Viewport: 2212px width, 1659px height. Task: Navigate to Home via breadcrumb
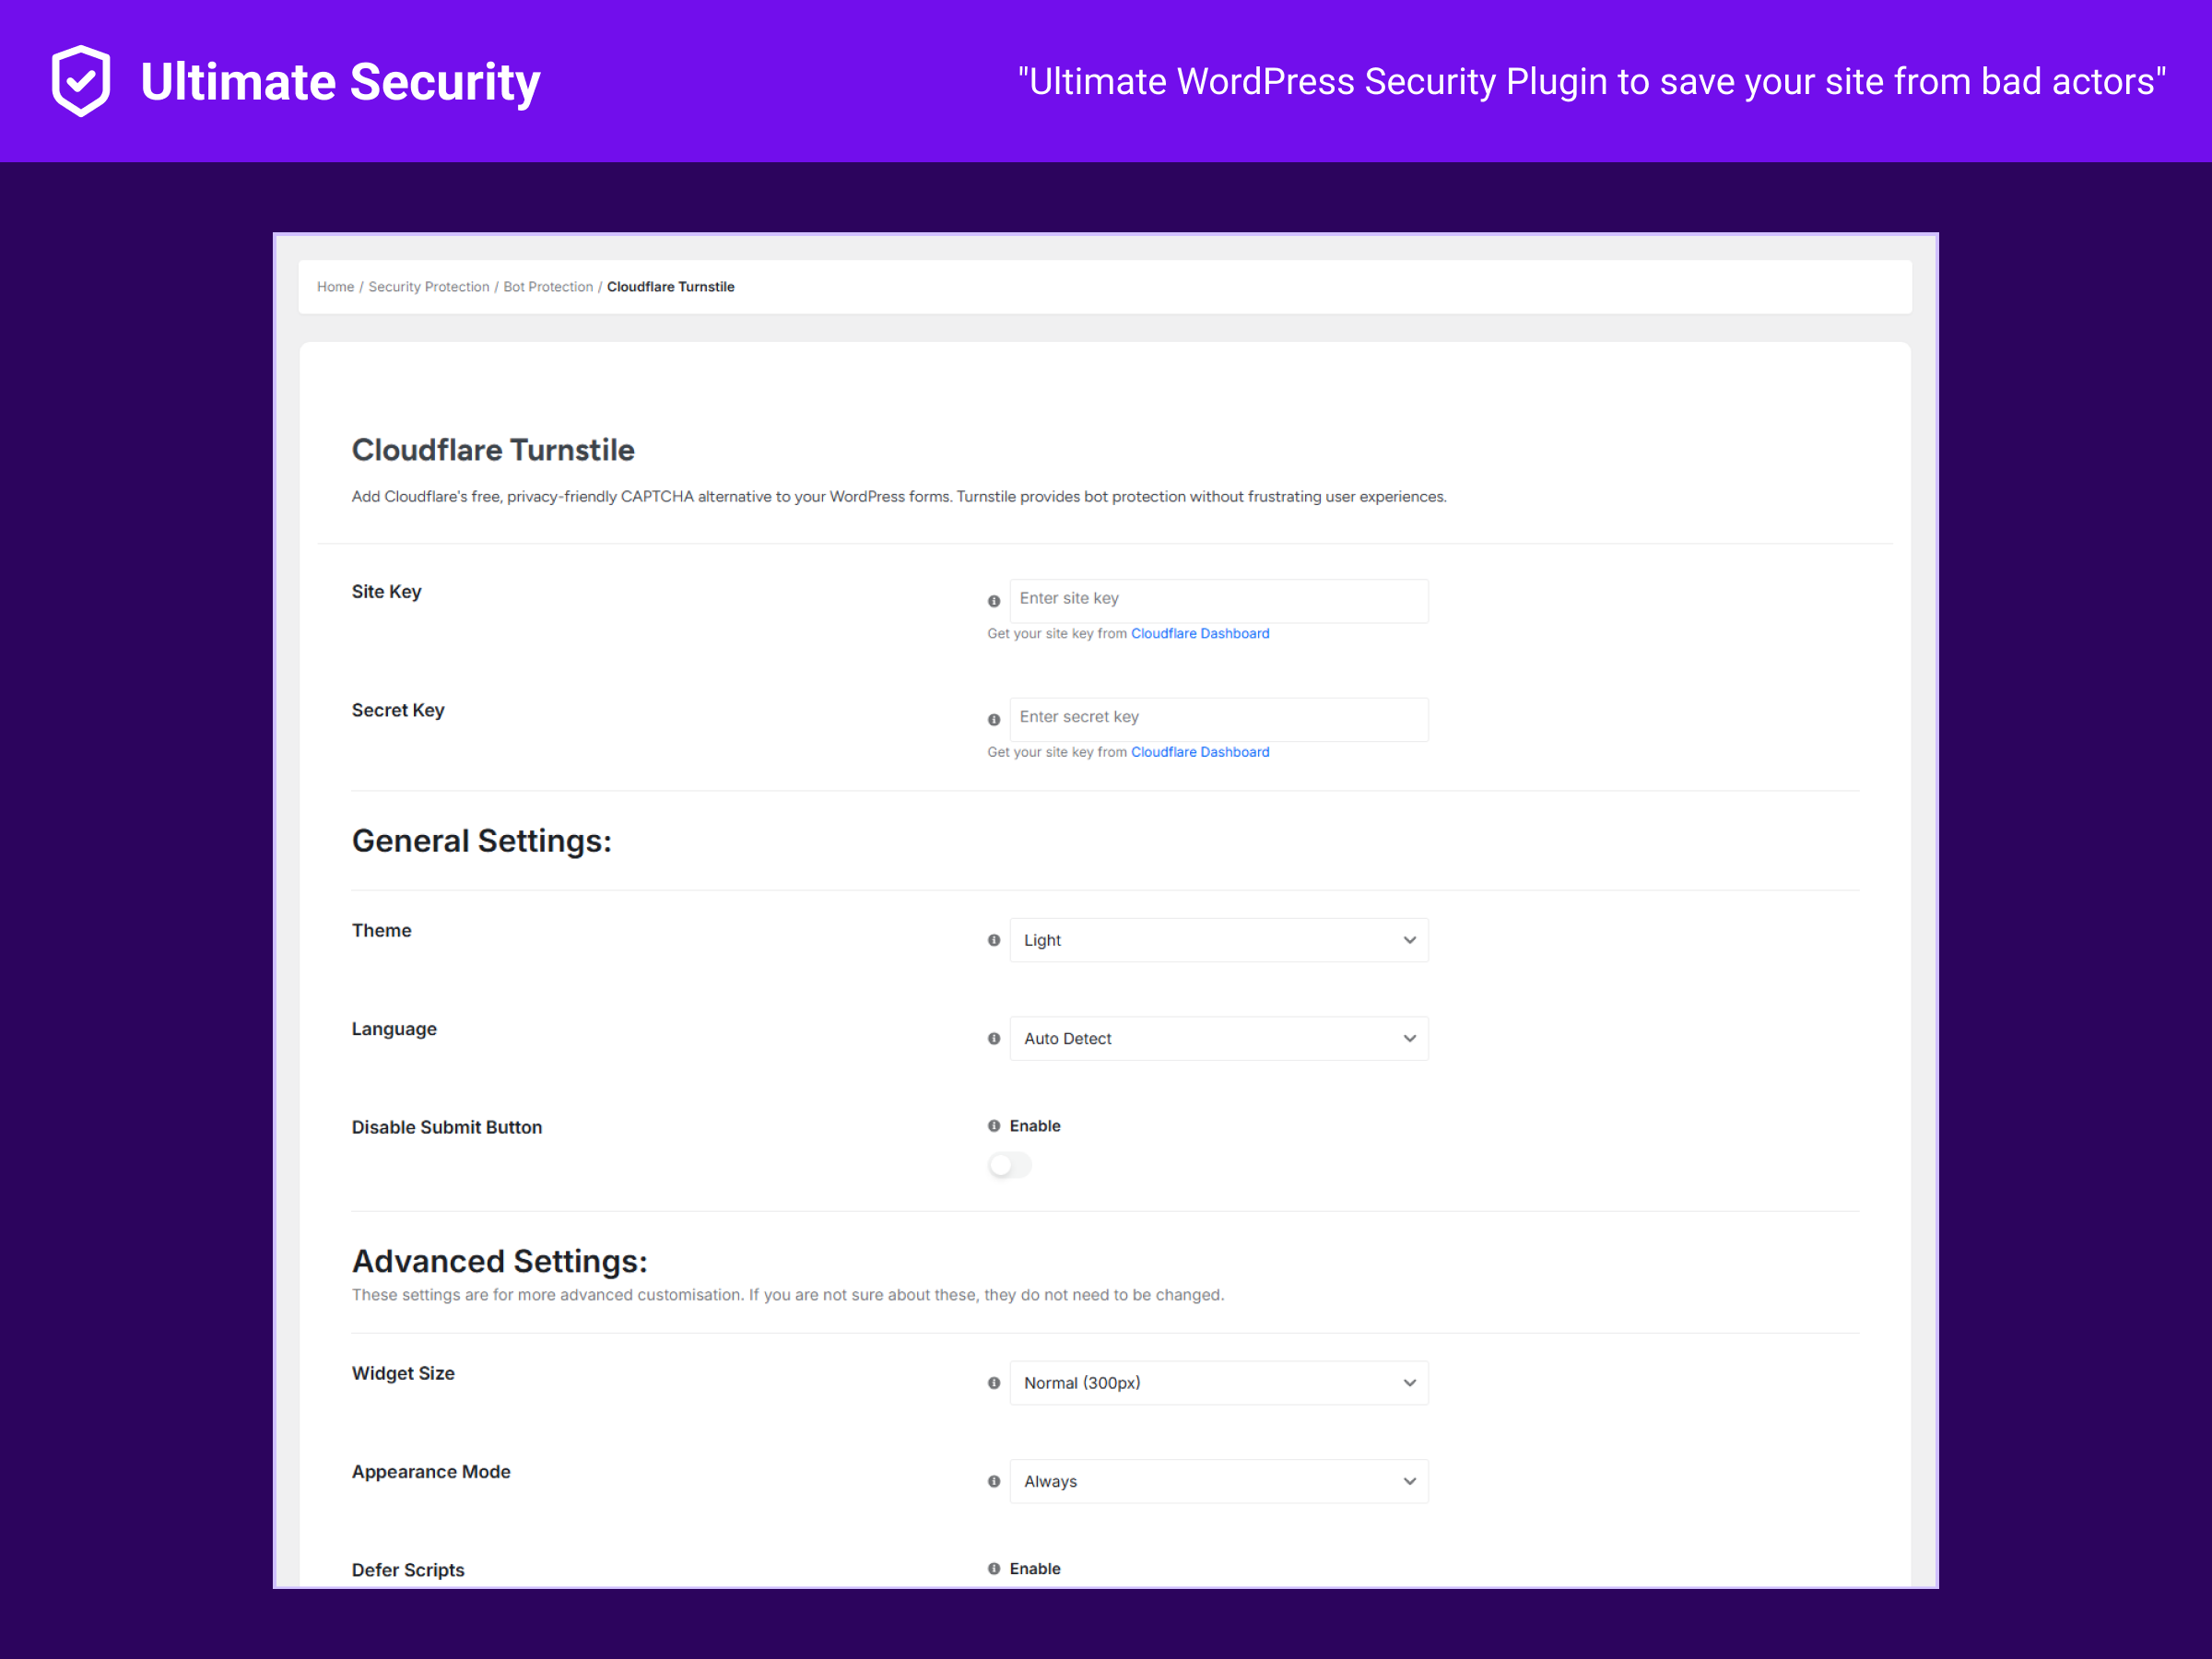point(335,286)
